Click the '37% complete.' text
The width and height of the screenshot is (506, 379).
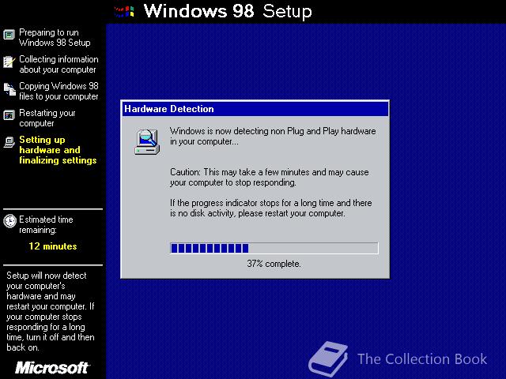pos(274,264)
